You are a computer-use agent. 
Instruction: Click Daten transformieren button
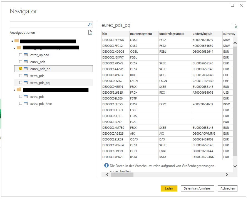(197, 188)
